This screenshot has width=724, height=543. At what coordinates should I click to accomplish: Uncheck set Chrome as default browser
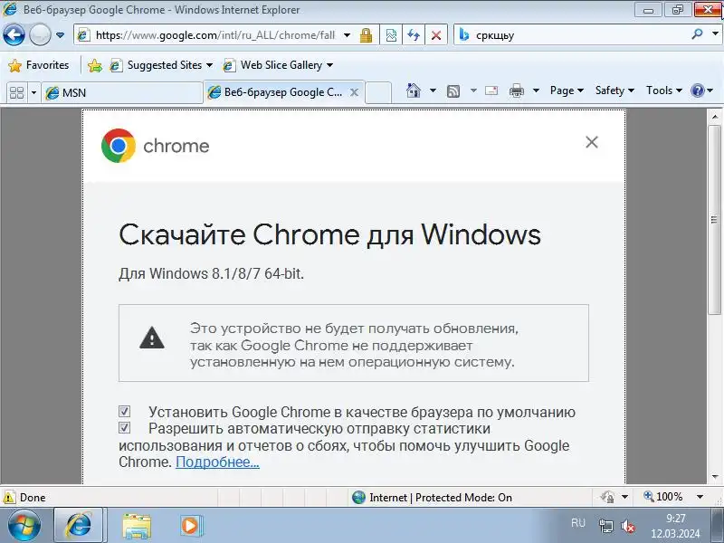click(x=124, y=411)
